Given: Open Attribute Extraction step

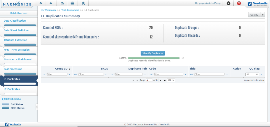Looking at the screenshot, I should coord(15,40).
